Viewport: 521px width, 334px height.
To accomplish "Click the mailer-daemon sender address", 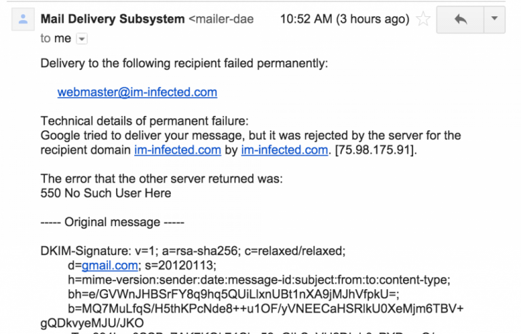I will (x=221, y=19).
